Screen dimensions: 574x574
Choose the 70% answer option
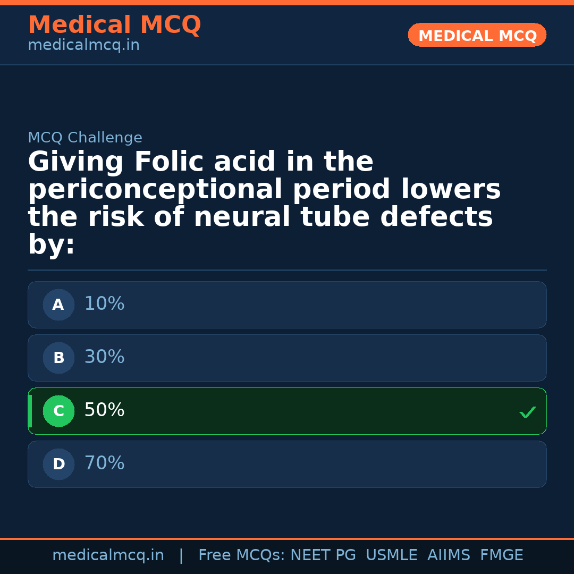287,464
